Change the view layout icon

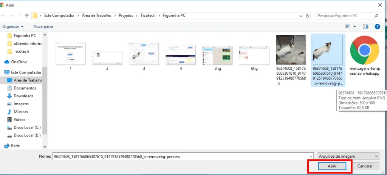(x=348, y=26)
